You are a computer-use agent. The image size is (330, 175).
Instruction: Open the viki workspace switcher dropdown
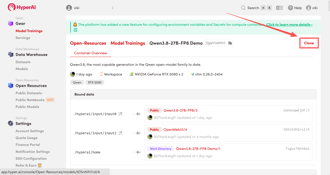coord(90,8)
